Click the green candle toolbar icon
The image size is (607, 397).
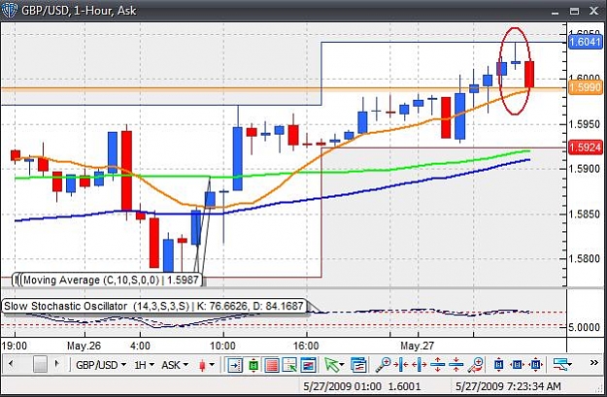point(253,365)
